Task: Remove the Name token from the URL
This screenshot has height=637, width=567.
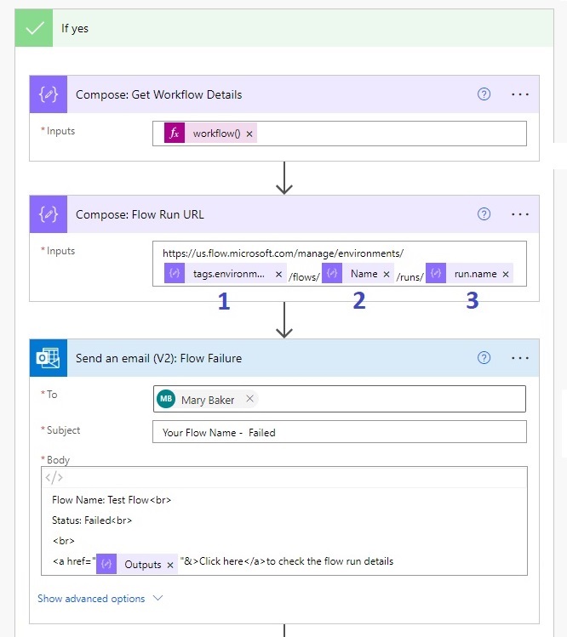Action: pyautogui.click(x=387, y=274)
